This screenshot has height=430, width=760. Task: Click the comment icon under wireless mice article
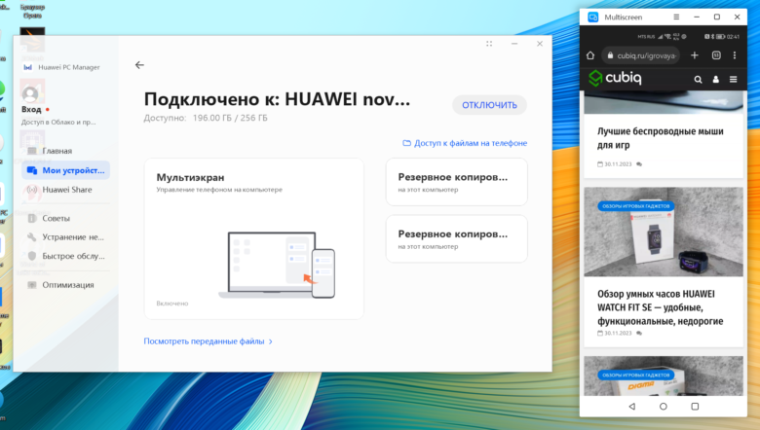click(639, 164)
